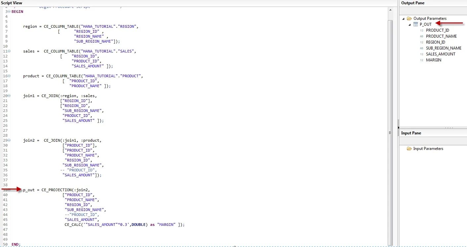Click the 'AB' icon beside SUB_REGION_NAME
The image size is (467, 247).
click(x=421, y=48)
